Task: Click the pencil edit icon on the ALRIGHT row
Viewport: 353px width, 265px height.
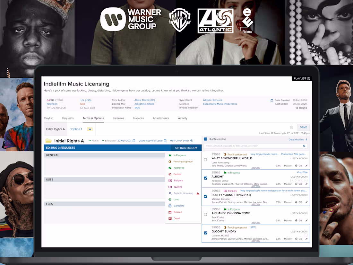Action: pyautogui.click(x=307, y=184)
